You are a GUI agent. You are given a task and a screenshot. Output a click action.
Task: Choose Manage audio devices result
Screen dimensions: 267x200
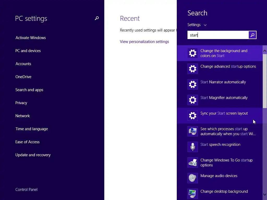point(220,178)
